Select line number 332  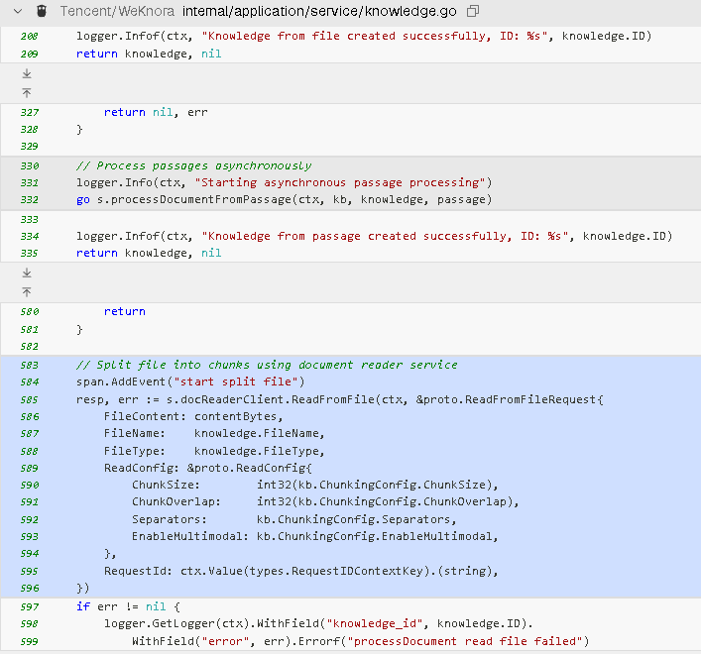pos(30,200)
